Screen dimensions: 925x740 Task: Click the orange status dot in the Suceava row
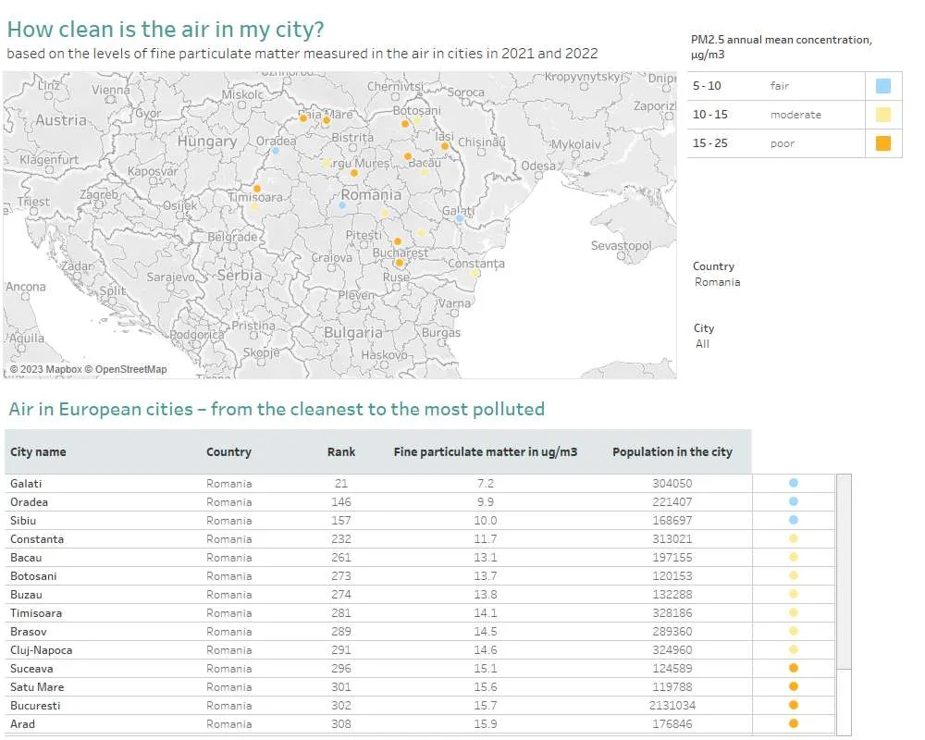point(793,668)
